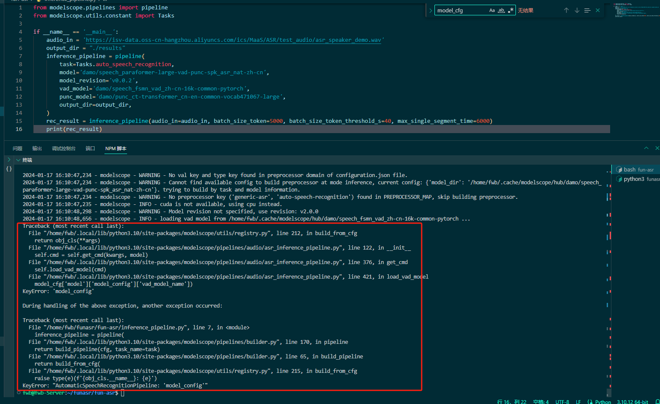Toggle regular expression search in find box

511,10
